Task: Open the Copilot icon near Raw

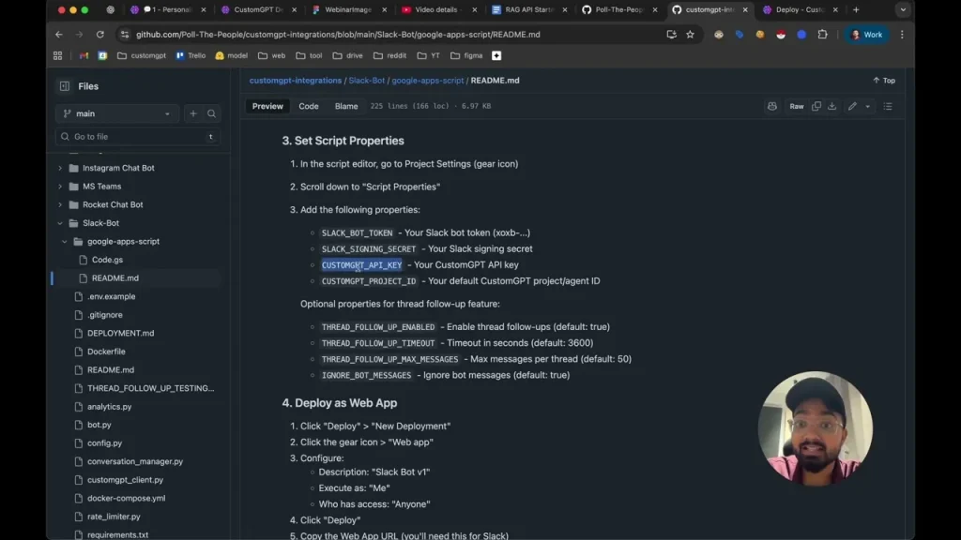Action: pyautogui.click(x=771, y=106)
